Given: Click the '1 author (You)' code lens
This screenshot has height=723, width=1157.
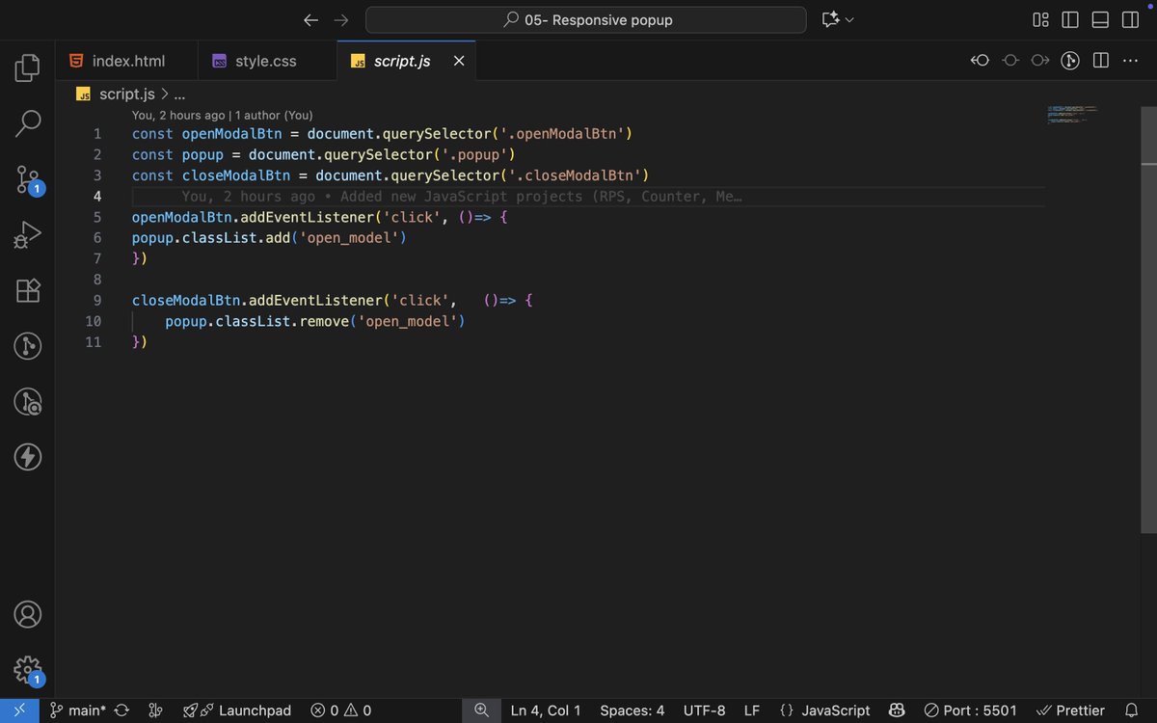Looking at the screenshot, I should (273, 115).
